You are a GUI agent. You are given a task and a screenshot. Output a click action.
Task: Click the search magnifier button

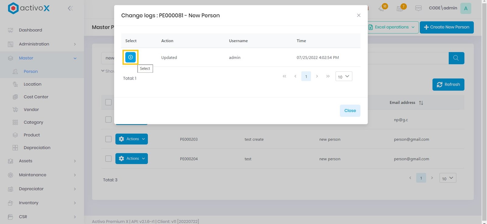[x=456, y=58]
